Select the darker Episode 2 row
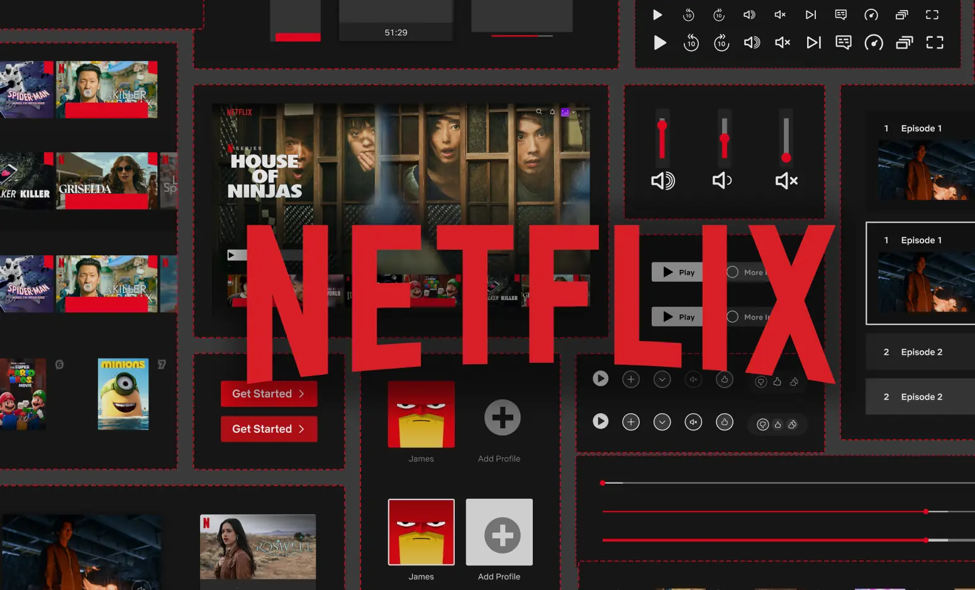 921,352
